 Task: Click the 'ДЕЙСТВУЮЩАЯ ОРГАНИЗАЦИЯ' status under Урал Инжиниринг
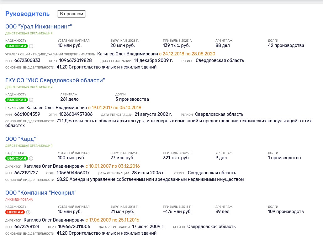click(x=29, y=33)
